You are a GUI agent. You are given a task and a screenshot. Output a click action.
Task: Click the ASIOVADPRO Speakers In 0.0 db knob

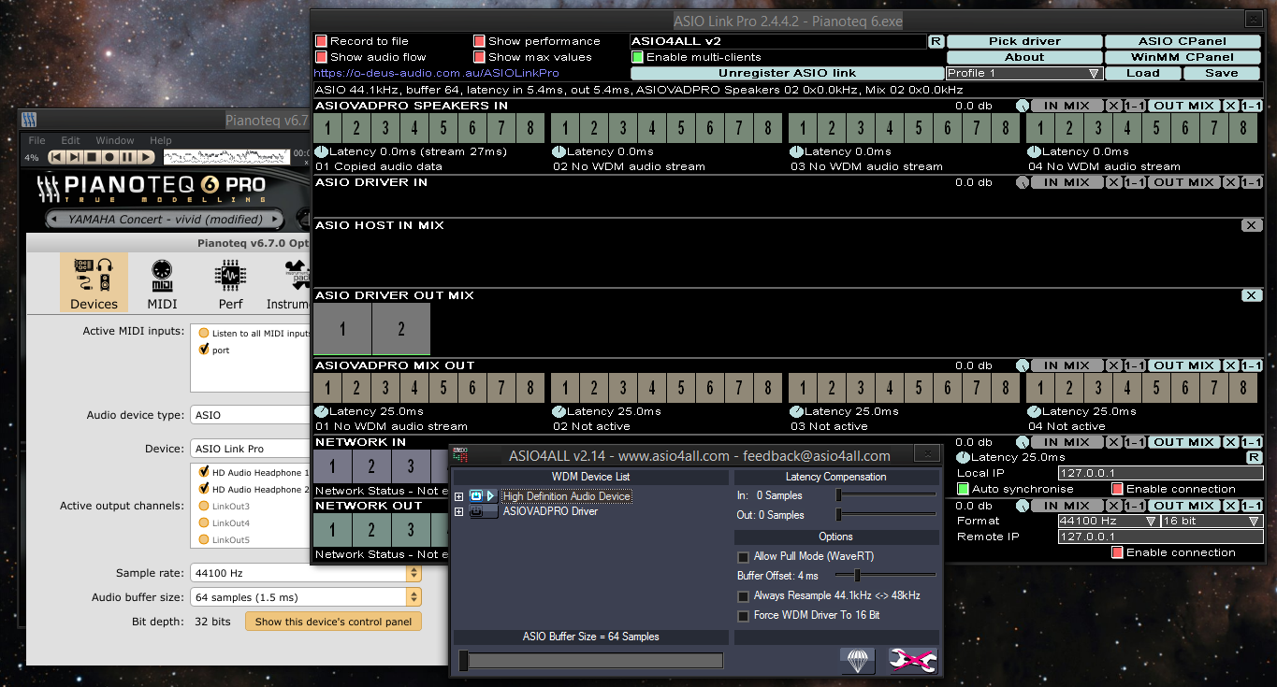point(1022,106)
